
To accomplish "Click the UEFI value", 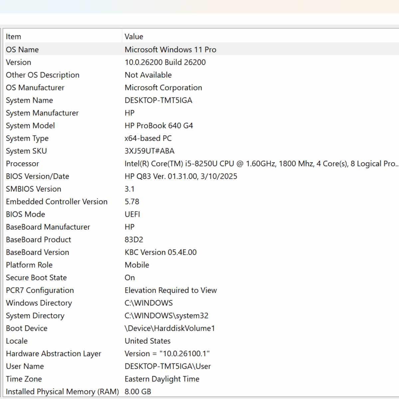I will click(x=132, y=214).
